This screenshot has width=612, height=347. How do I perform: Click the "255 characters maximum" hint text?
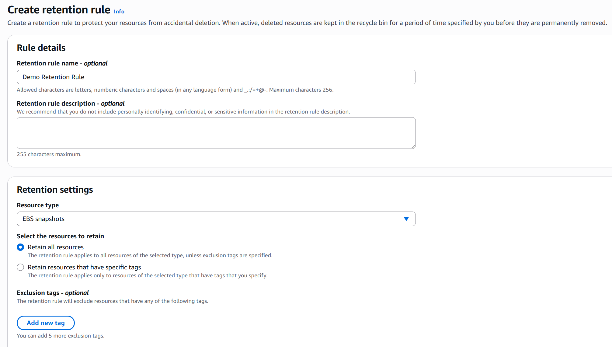(x=49, y=154)
